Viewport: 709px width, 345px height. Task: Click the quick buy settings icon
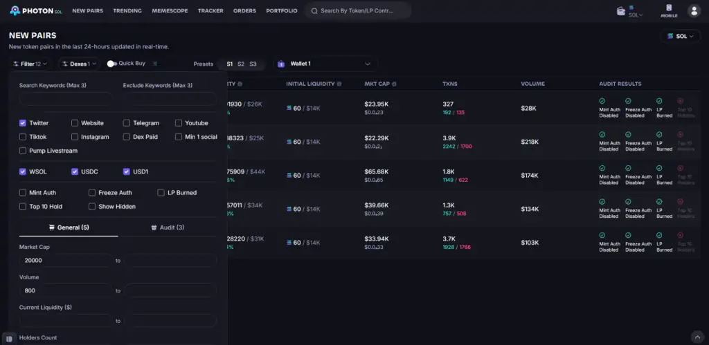point(155,64)
